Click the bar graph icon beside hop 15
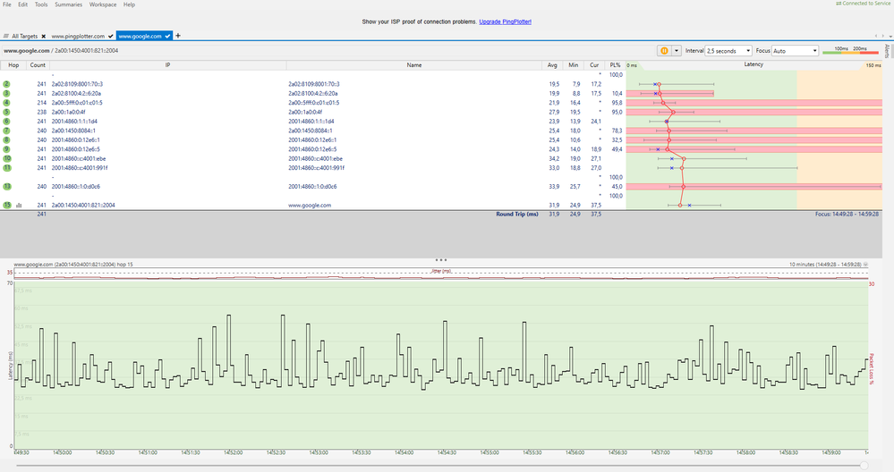This screenshot has height=472, width=894. coord(19,206)
